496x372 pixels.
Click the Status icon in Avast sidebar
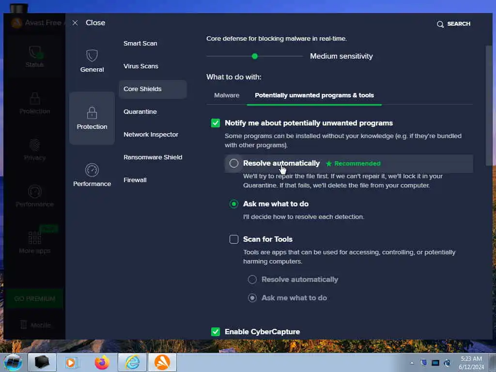click(x=35, y=52)
